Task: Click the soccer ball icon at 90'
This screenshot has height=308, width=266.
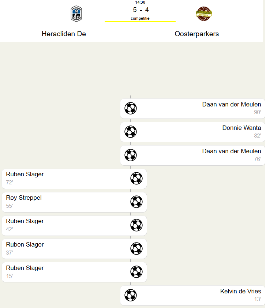Action: (x=131, y=108)
